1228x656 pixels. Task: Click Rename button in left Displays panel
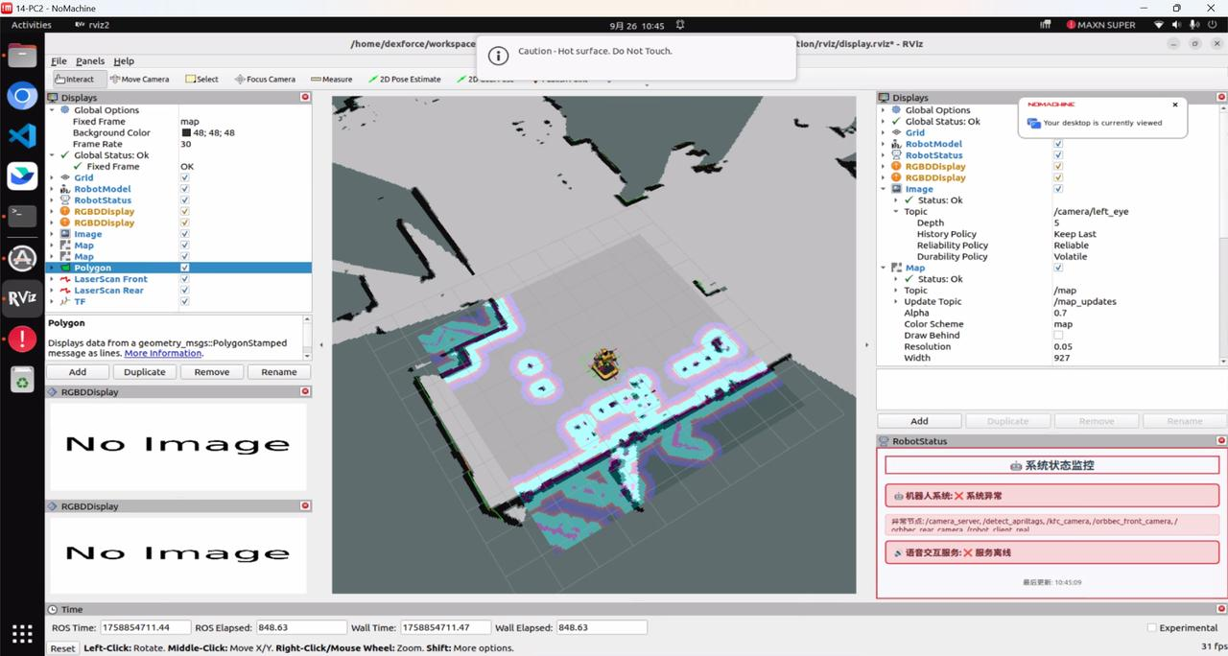point(279,372)
